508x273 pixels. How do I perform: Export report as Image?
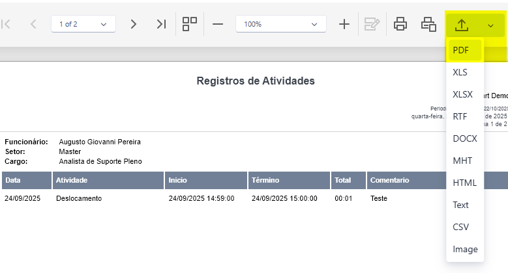[x=465, y=249]
